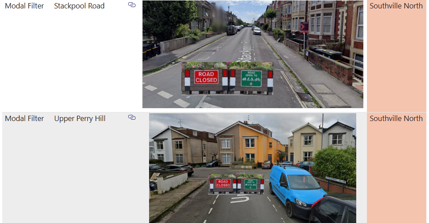The width and height of the screenshot is (429, 223).
Task: Click the dark van parked on Stackpool Road
Action: [231, 30]
